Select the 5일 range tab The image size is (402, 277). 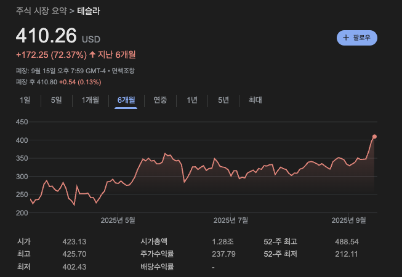click(x=56, y=100)
